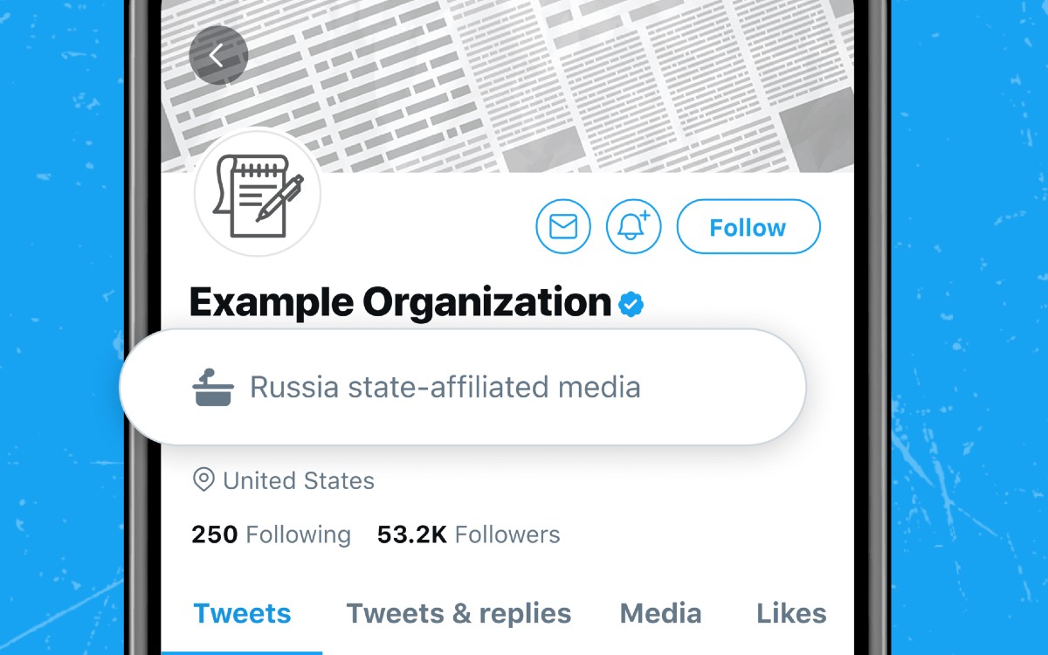Click the back arrow icon

coord(218,54)
